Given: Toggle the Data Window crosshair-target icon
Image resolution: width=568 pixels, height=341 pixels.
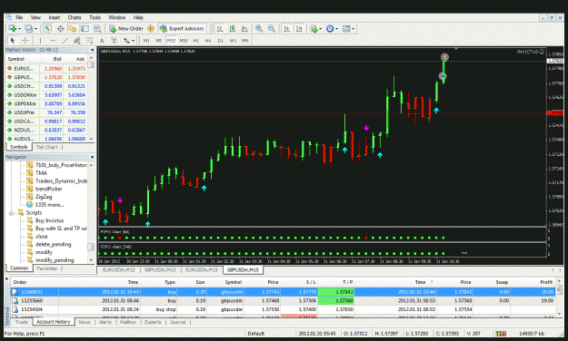Looking at the screenshot, I should (x=61, y=28).
